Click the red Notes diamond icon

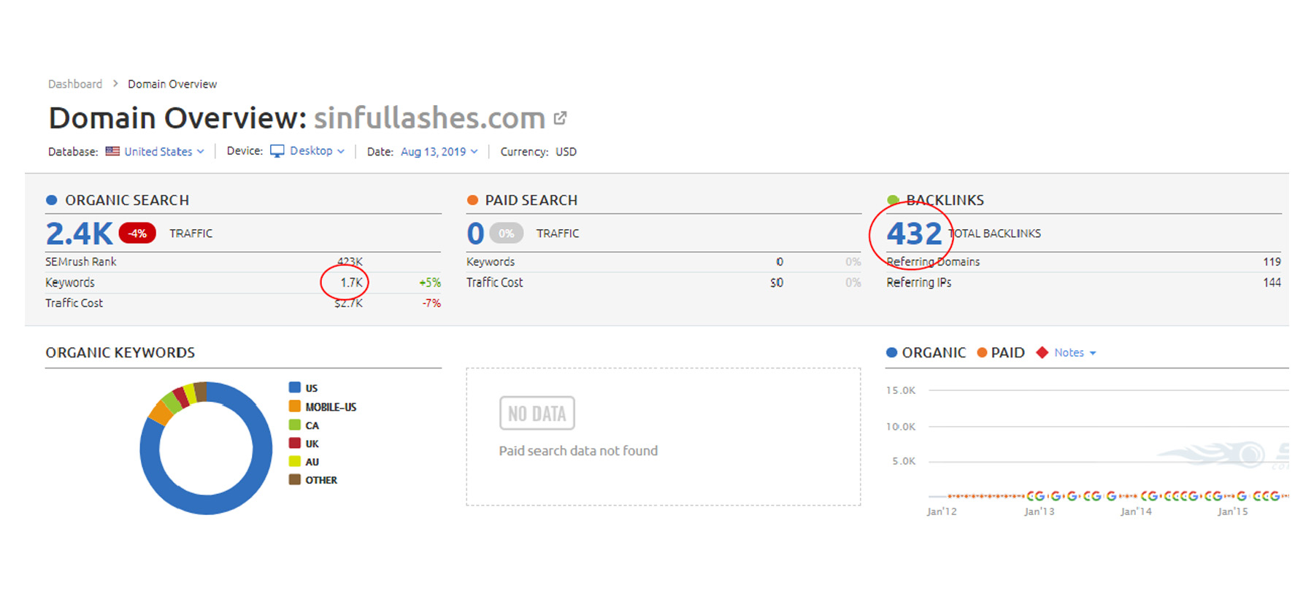[1042, 352]
